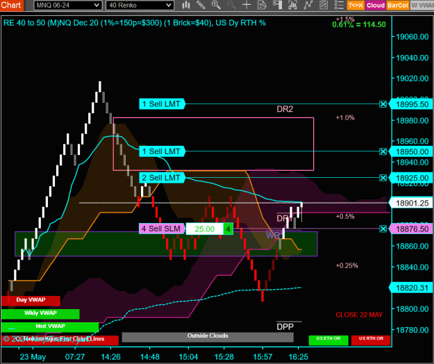Cancel the 18995.50 sell limit order via X

[x=383, y=104]
